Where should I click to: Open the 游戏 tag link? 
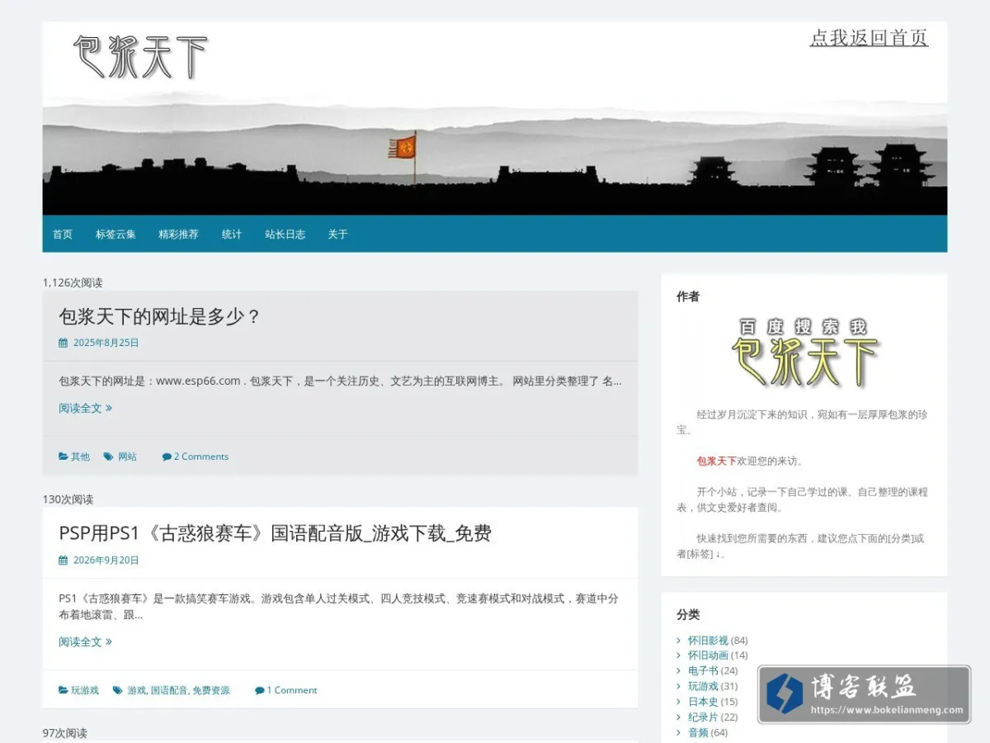[x=136, y=690]
